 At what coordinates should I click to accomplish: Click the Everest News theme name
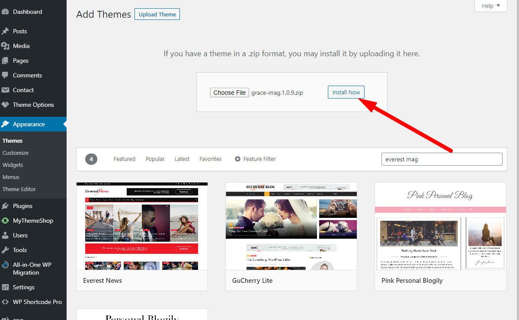click(103, 281)
